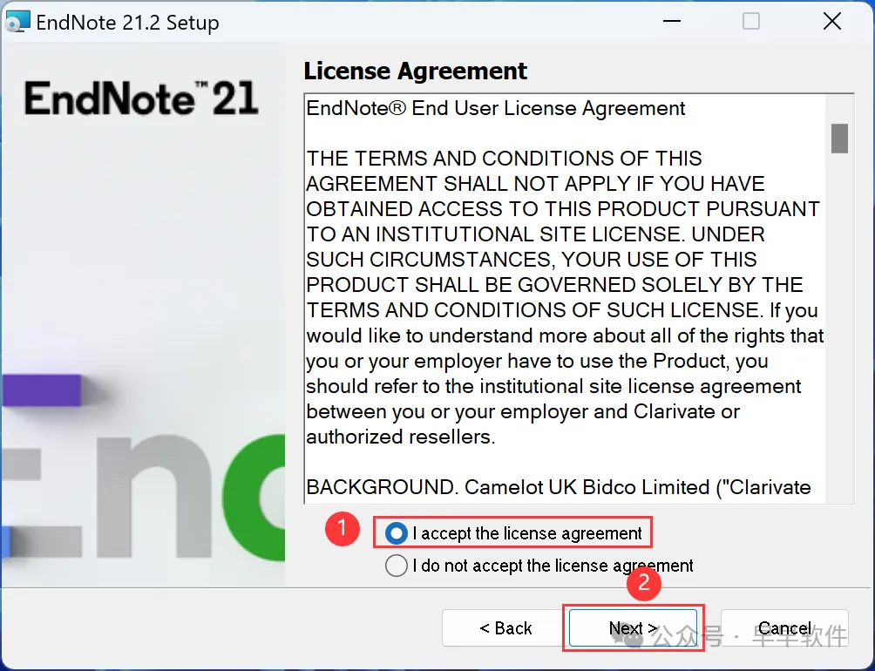Click the 'I do not accept the license agreement' label

click(553, 566)
